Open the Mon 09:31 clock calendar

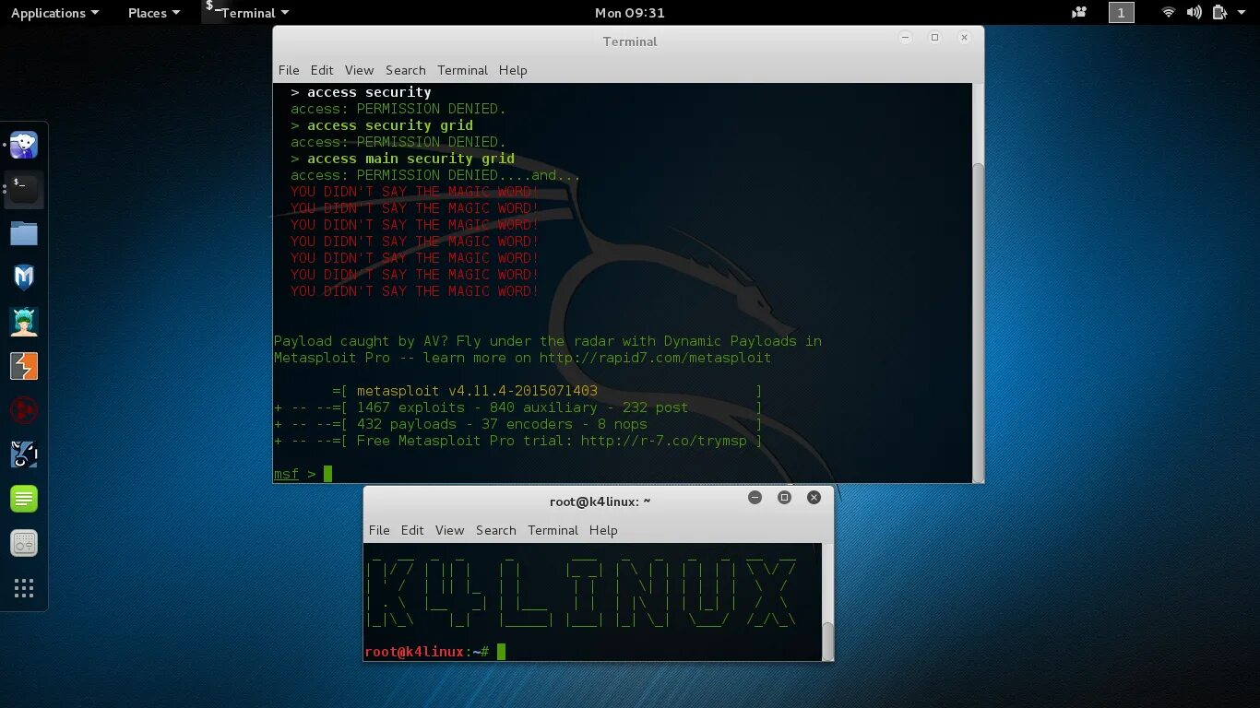tap(630, 13)
